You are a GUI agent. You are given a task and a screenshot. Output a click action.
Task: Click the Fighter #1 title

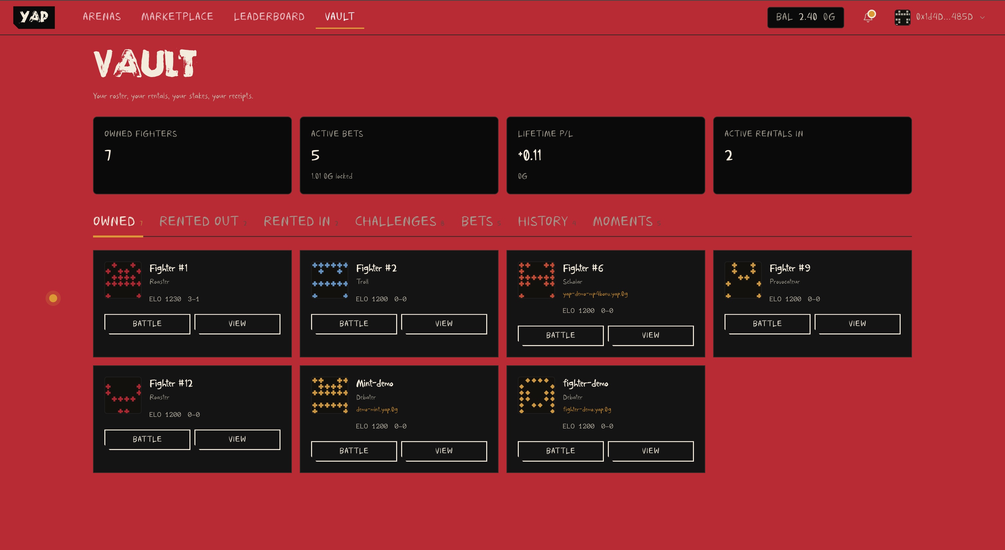pos(168,268)
